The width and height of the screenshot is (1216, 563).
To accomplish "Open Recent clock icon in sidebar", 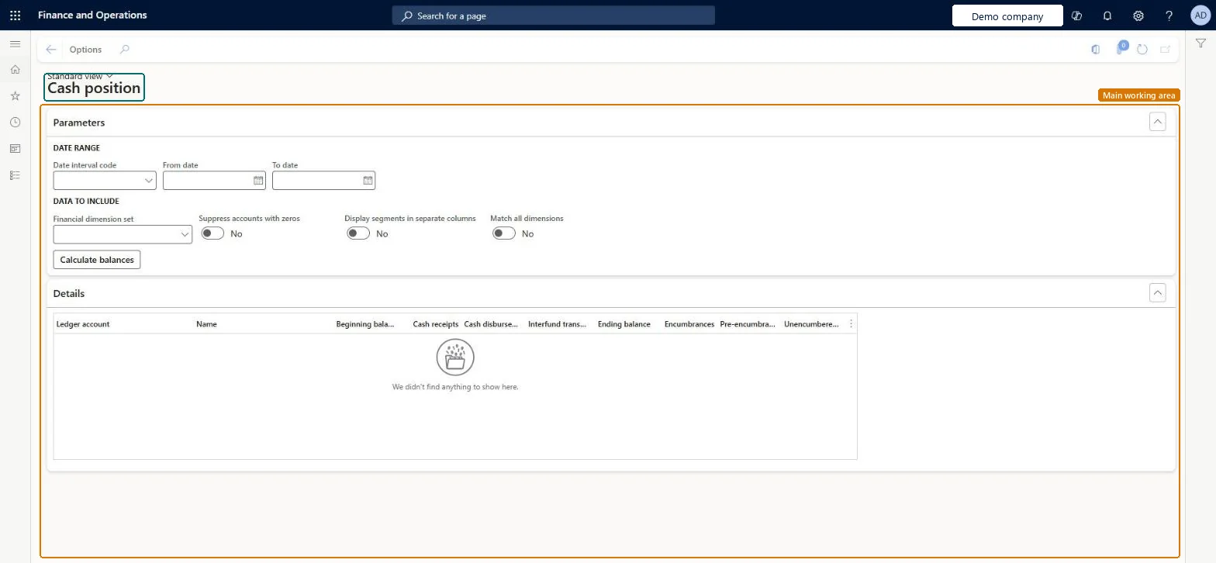I will [x=15, y=123].
